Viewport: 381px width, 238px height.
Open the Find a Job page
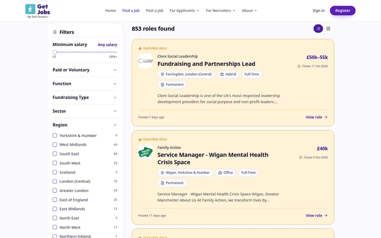(x=130, y=10)
